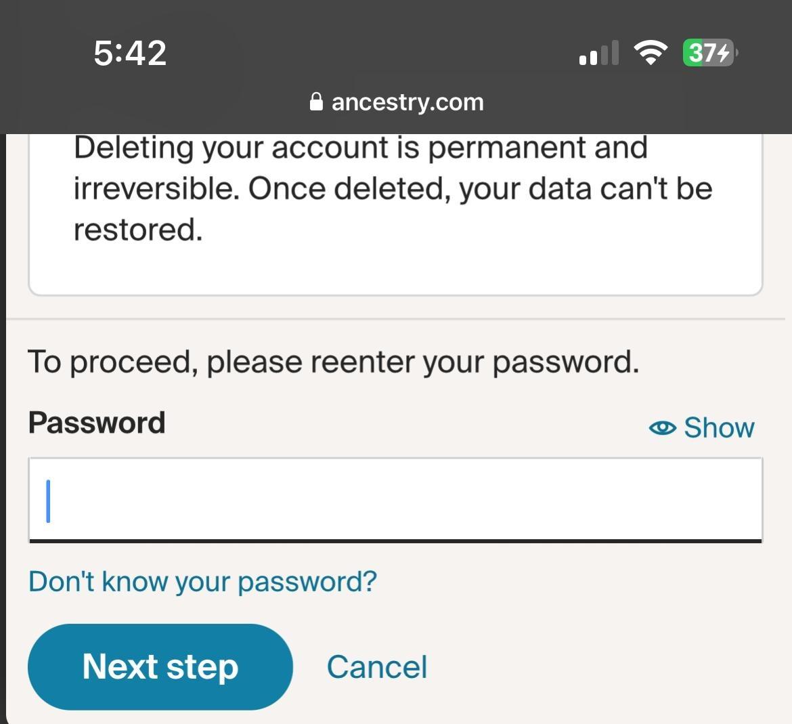Image resolution: width=792 pixels, height=724 pixels.
Task: Click the horizontal divider below warning card
Action: [x=395, y=318]
